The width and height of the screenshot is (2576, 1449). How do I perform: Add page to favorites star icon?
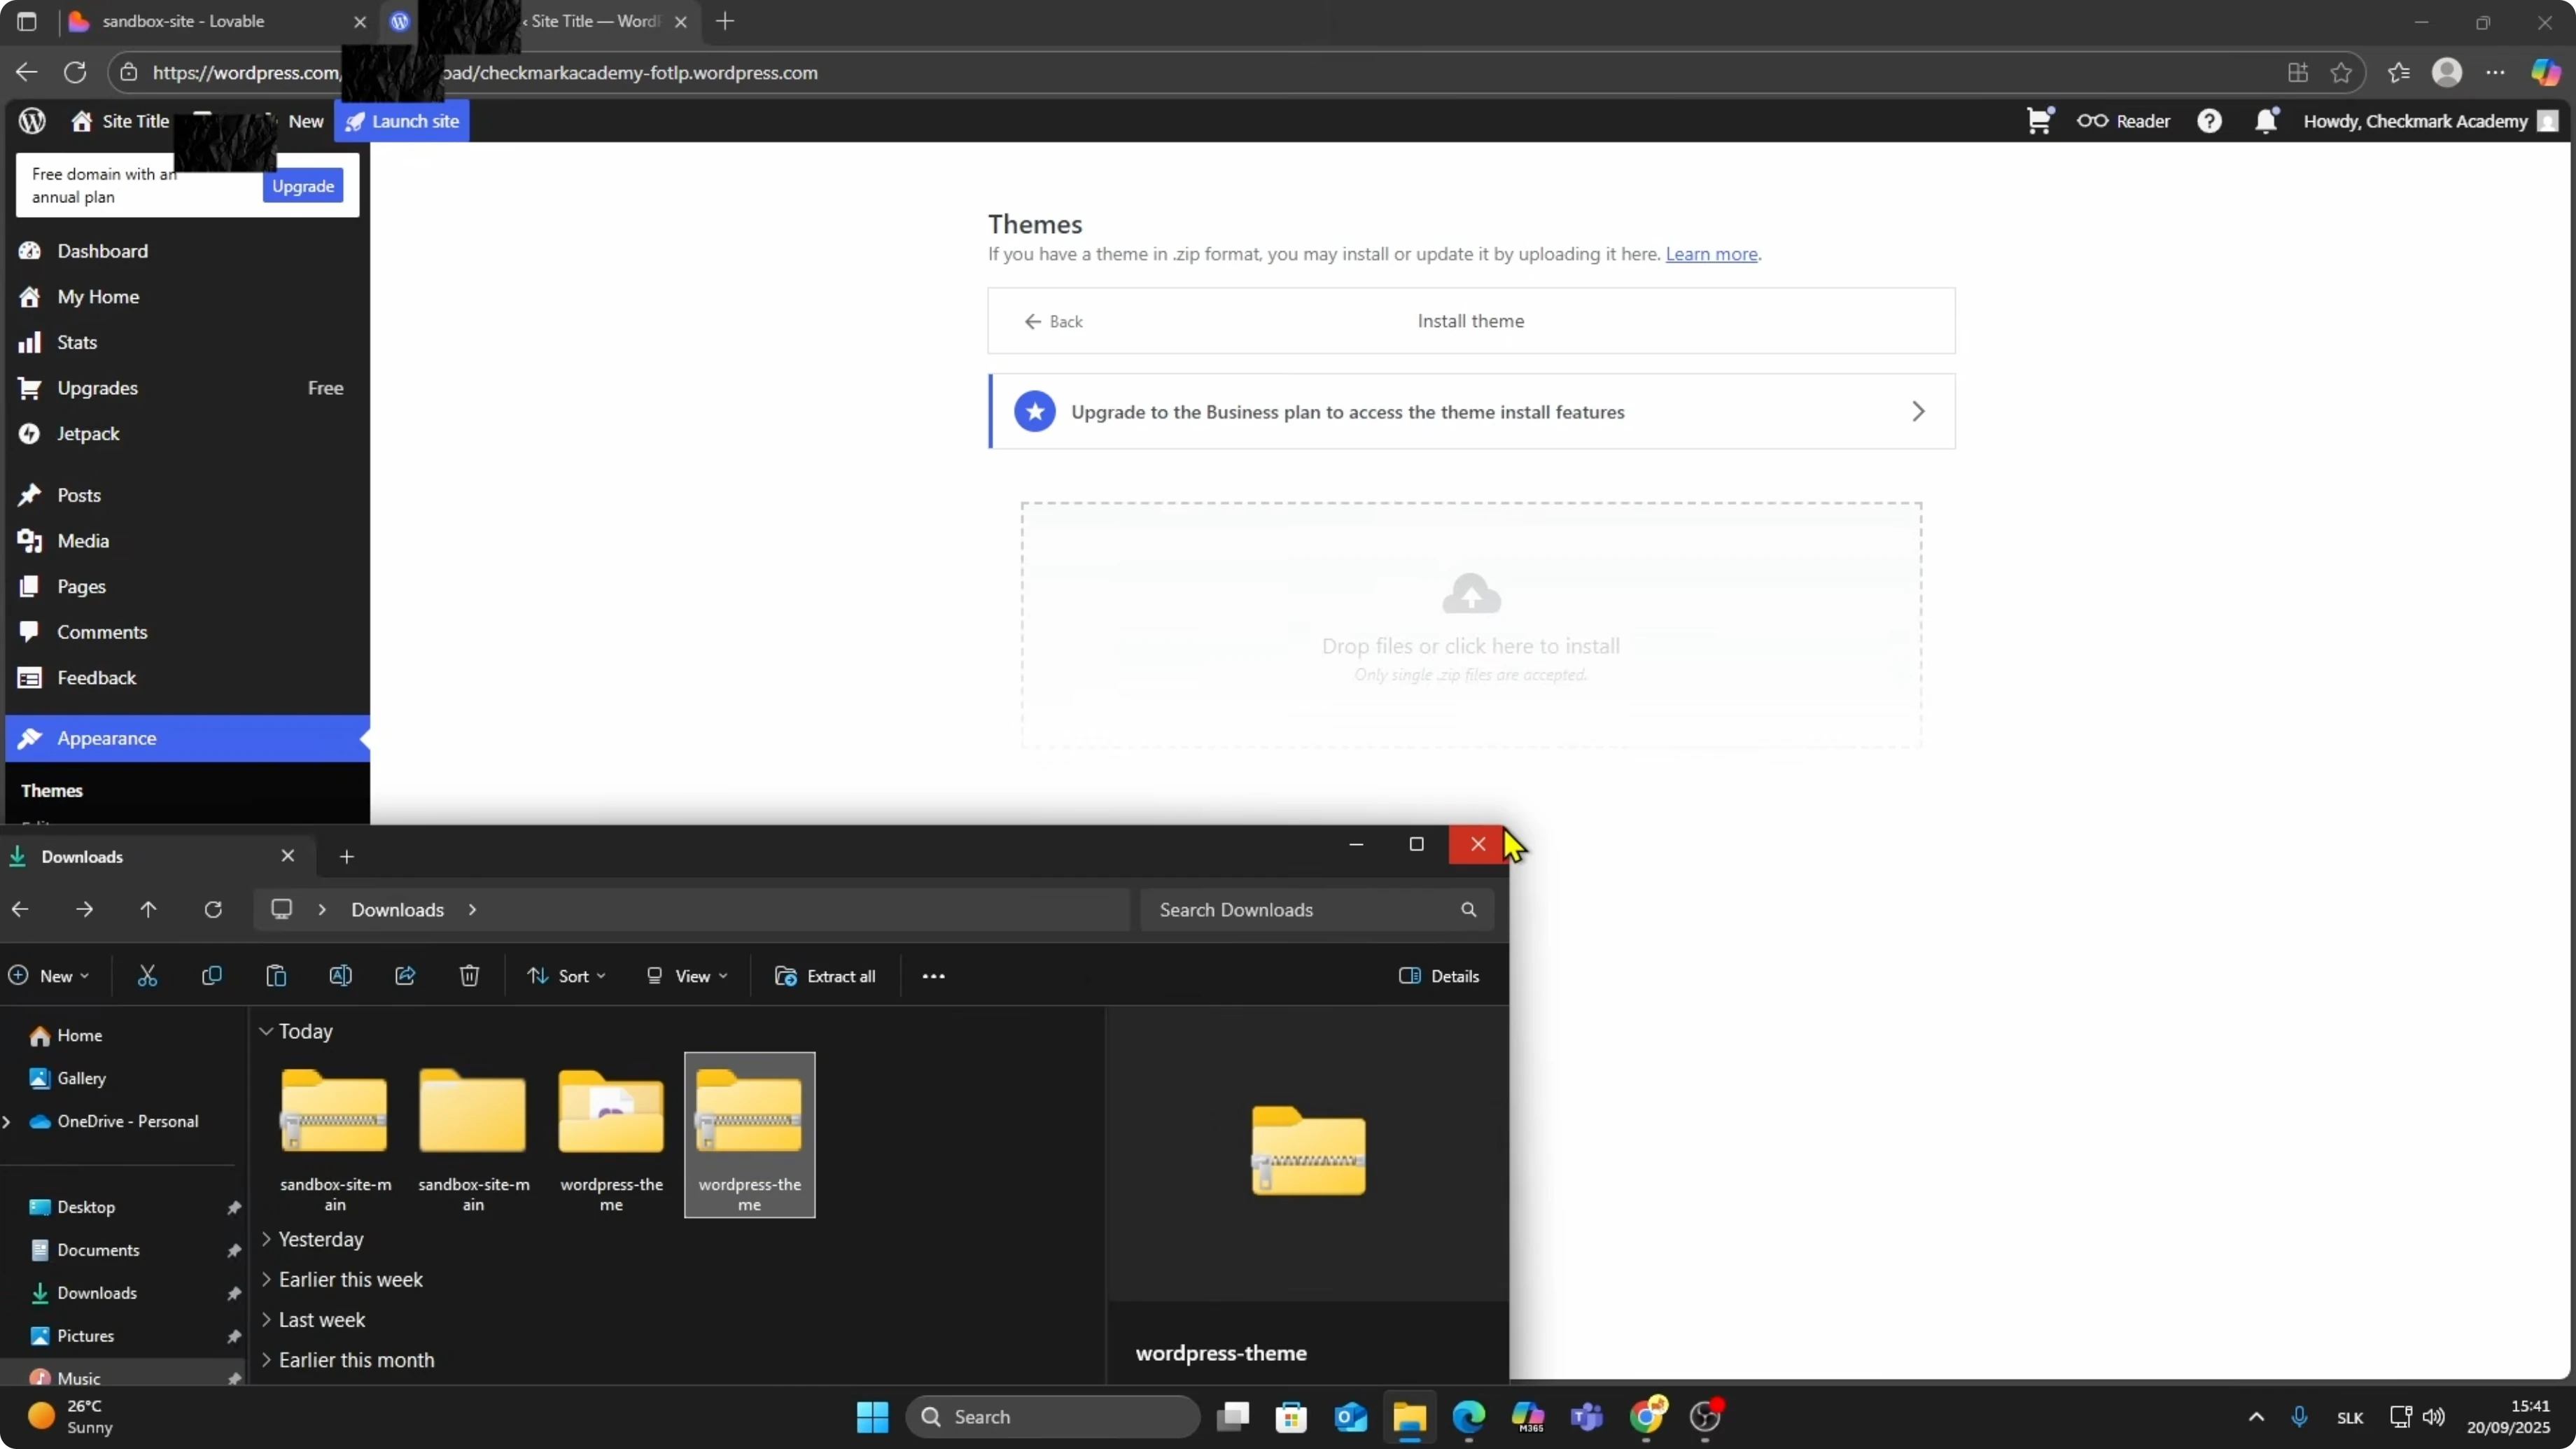pos(2341,72)
